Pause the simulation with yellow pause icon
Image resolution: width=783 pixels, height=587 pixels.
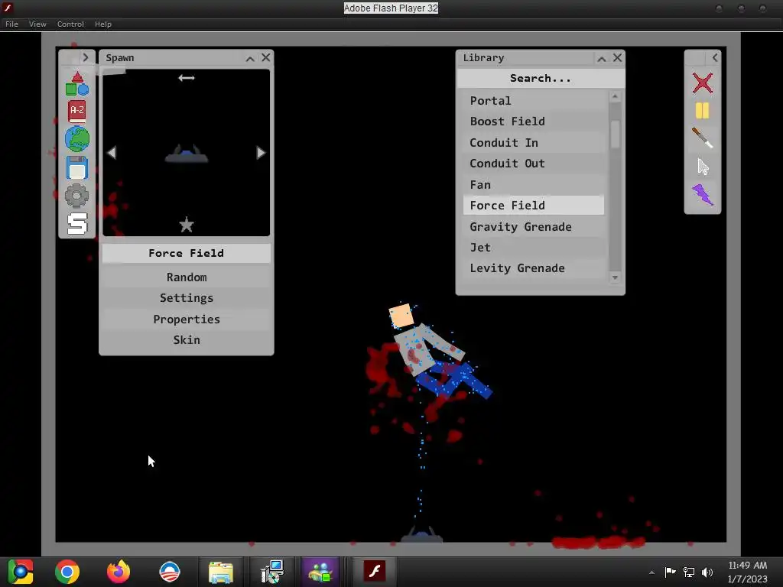[702, 111]
